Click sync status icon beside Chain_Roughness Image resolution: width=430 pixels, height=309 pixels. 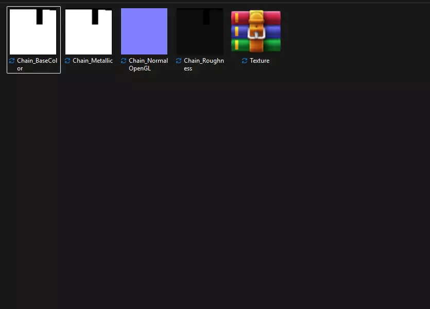click(x=179, y=61)
